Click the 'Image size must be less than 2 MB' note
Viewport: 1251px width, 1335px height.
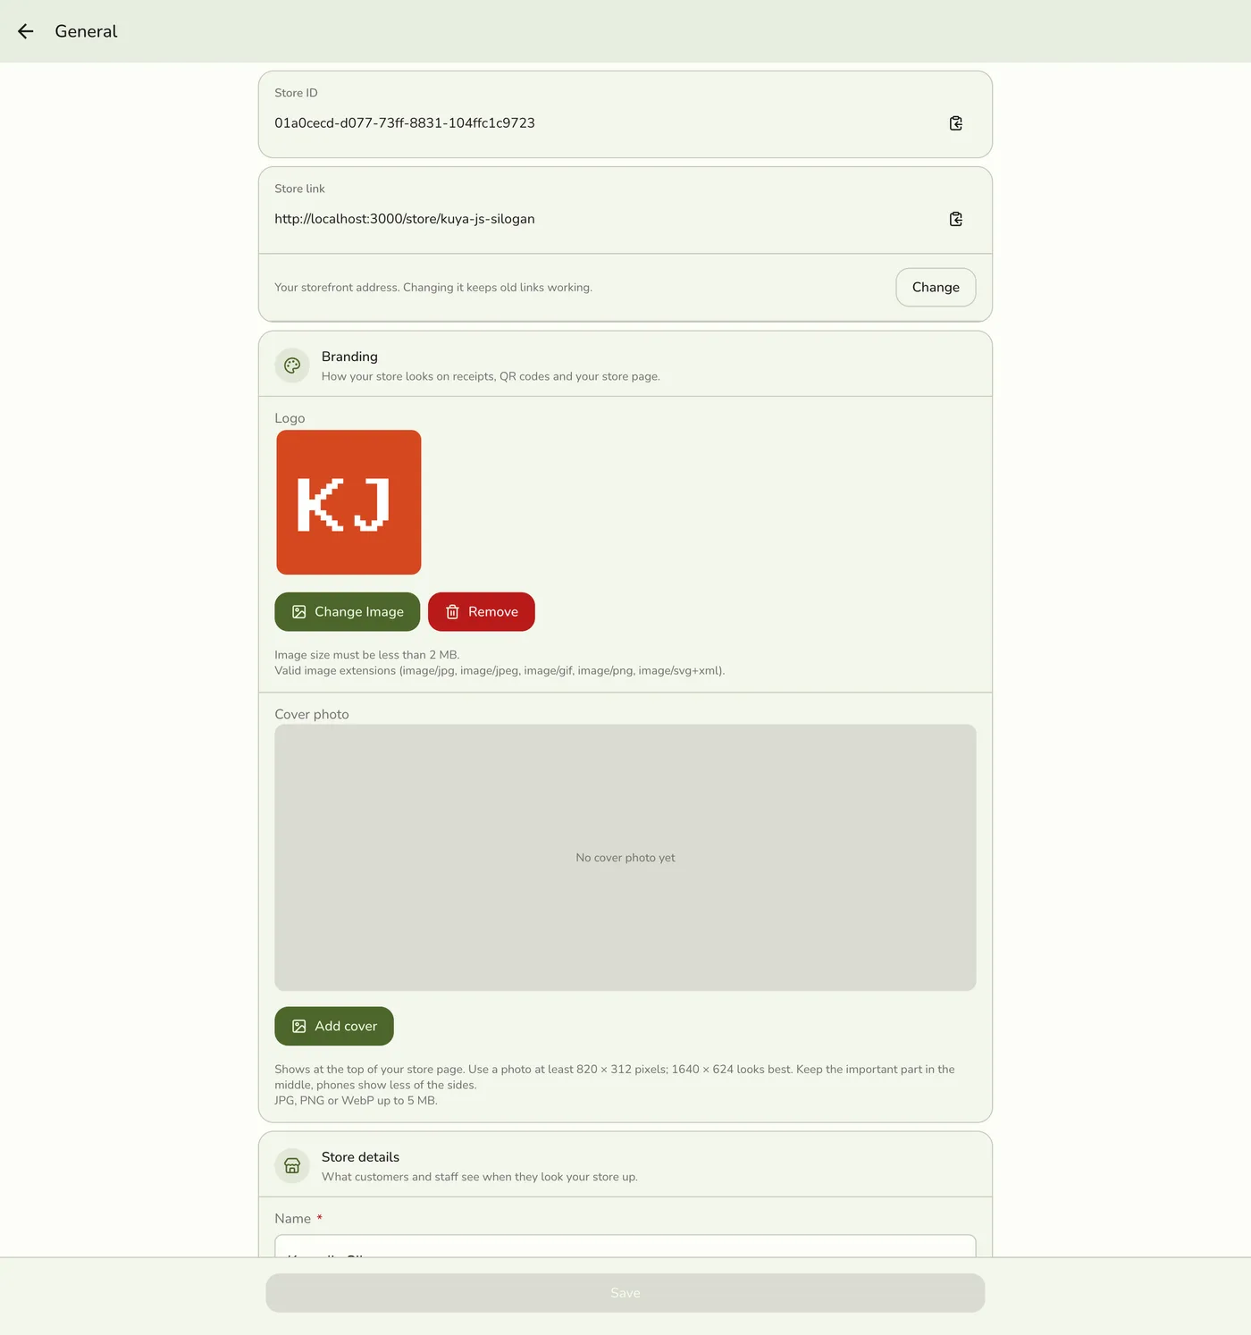(367, 655)
